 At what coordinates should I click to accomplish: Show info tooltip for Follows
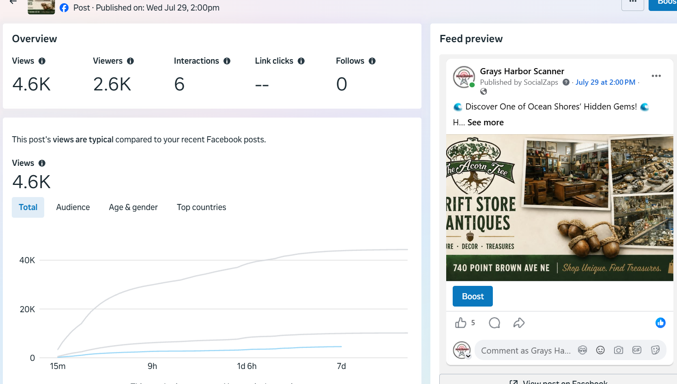372,61
